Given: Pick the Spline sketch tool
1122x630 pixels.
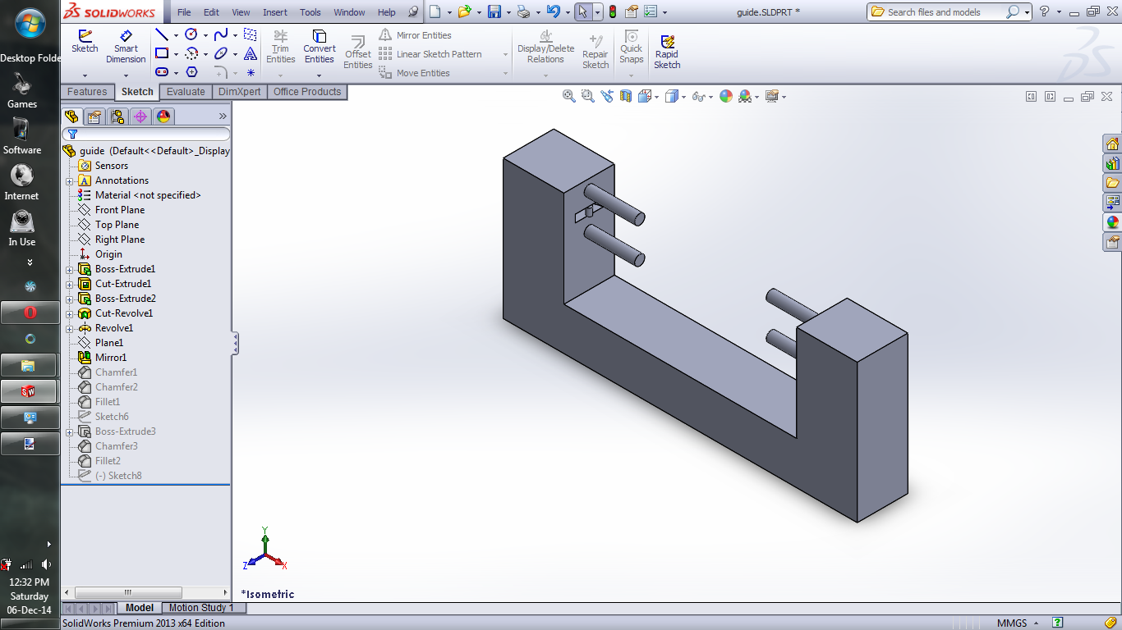Looking at the screenshot, I should [221, 35].
